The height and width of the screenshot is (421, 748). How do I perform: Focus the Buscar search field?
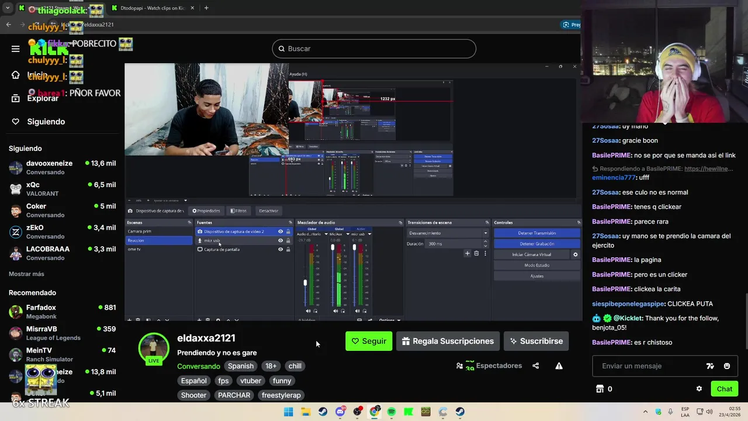tap(374, 49)
